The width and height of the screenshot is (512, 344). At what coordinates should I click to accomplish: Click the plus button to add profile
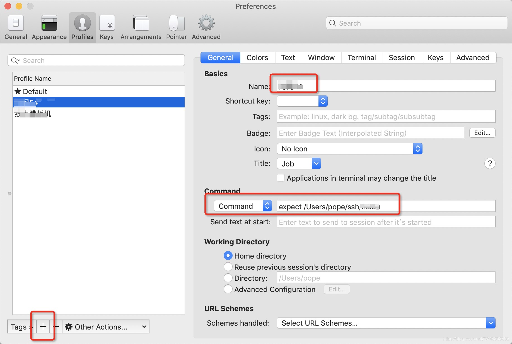(x=43, y=326)
